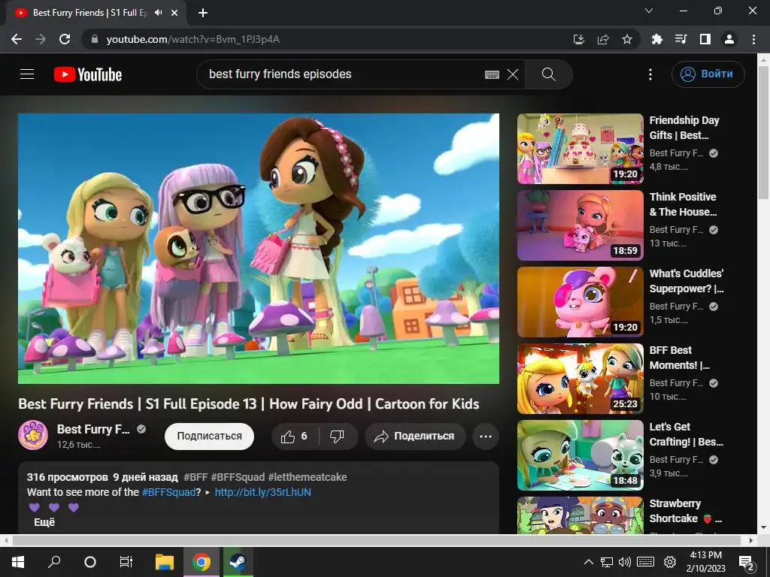Open the clock and date 4:13 PM
This screenshot has height=577, width=770.
pos(705,562)
